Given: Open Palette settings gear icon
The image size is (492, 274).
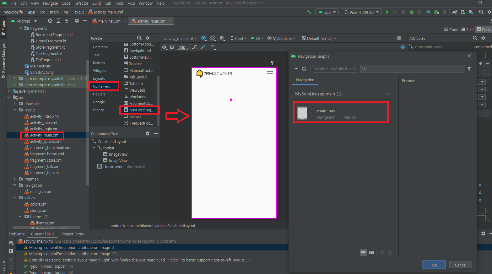Looking at the screenshot, I should [x=148, y=38].
